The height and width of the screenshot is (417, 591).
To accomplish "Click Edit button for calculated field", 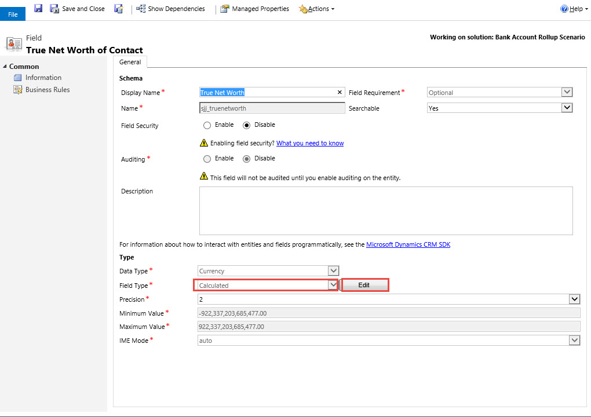I will click(364, 285).
